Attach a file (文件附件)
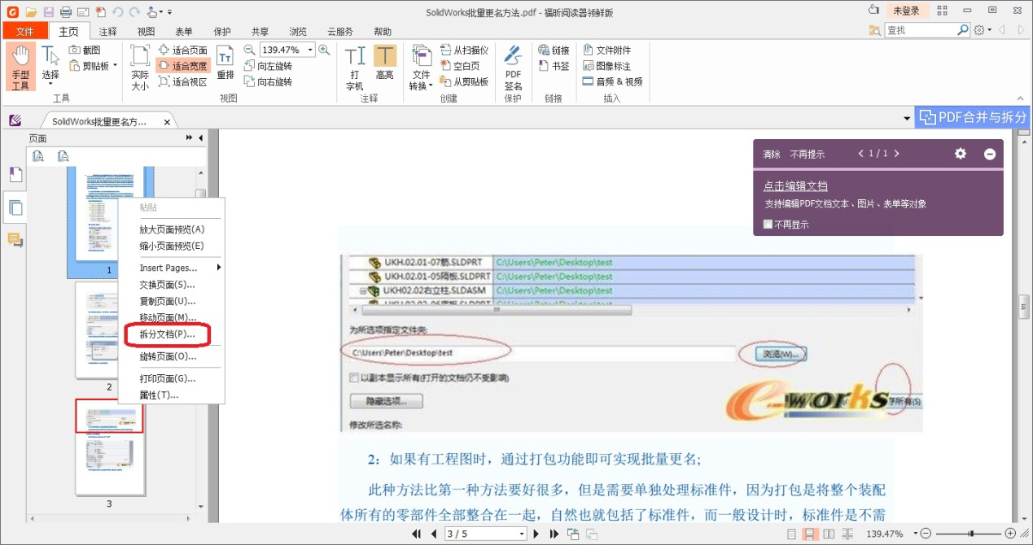 (606, 50)
